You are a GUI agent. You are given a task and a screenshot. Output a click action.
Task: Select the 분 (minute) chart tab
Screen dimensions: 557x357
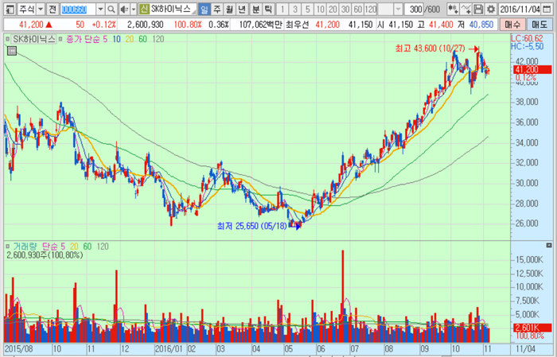click(x=255, y=9)
